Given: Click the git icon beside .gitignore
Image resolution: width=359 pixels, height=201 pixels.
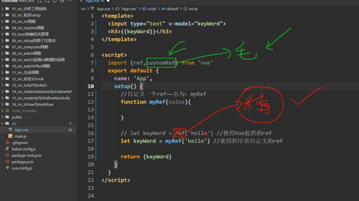Looking at the screenshot, I should click(7, 143).
